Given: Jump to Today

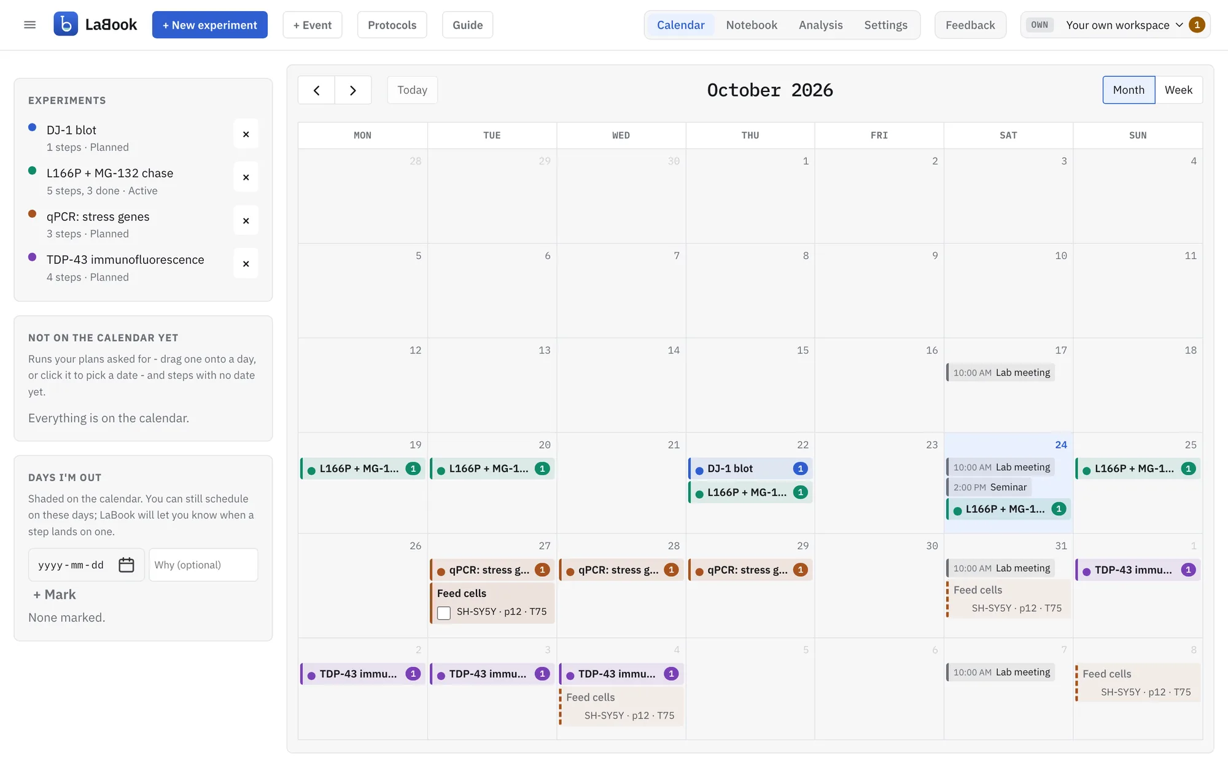Looking at the screenshot, I should tap(412, 90).
